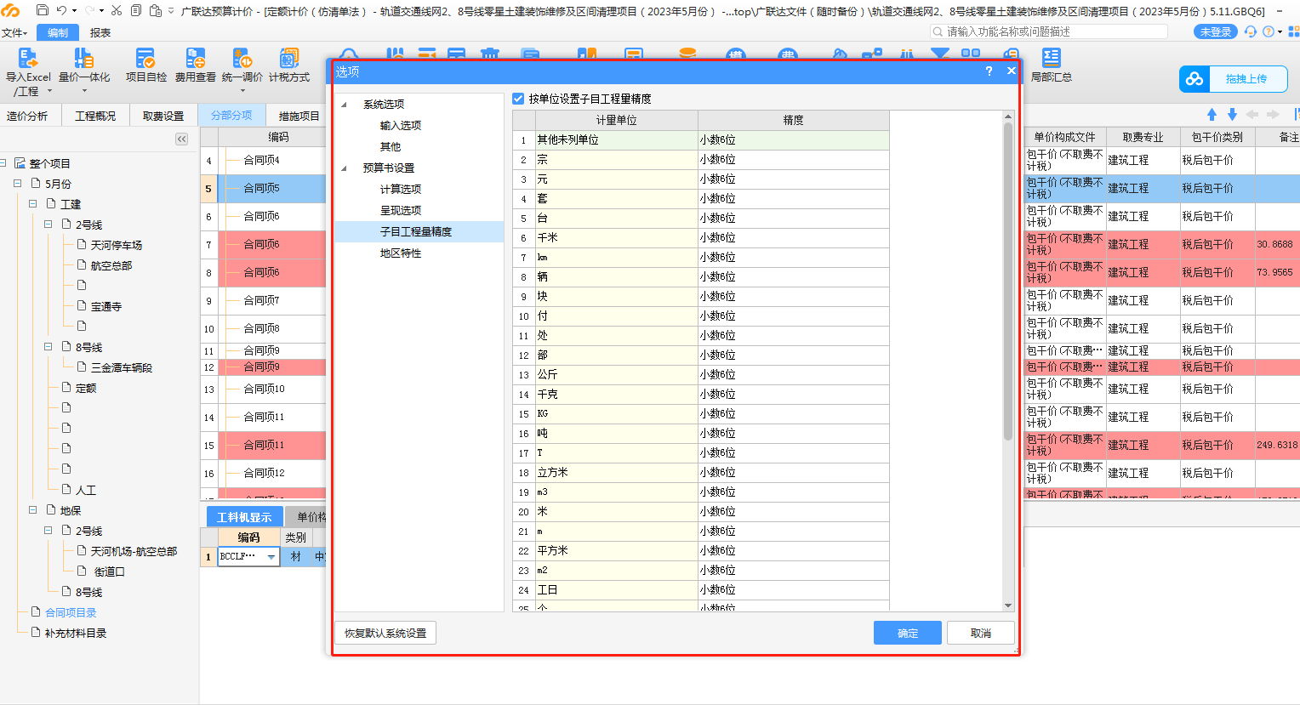Image resolution: width=1300 pixels, height=705 pixels.
Task: Click the options dialog vertical scrollbar thumb
Action: point(1008,281)
